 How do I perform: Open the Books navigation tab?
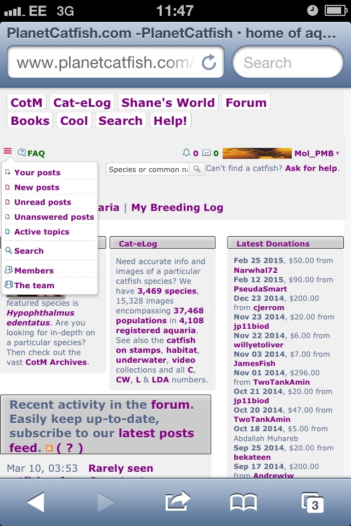tap(30, 121)
